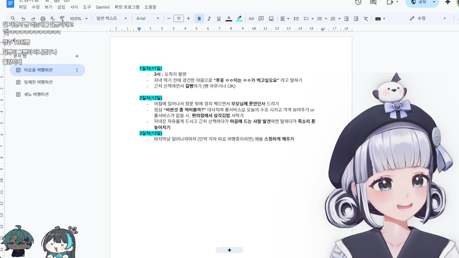Open version history clock icon
The height and width of the screenshot is (258, 459).
pos(358,2)
